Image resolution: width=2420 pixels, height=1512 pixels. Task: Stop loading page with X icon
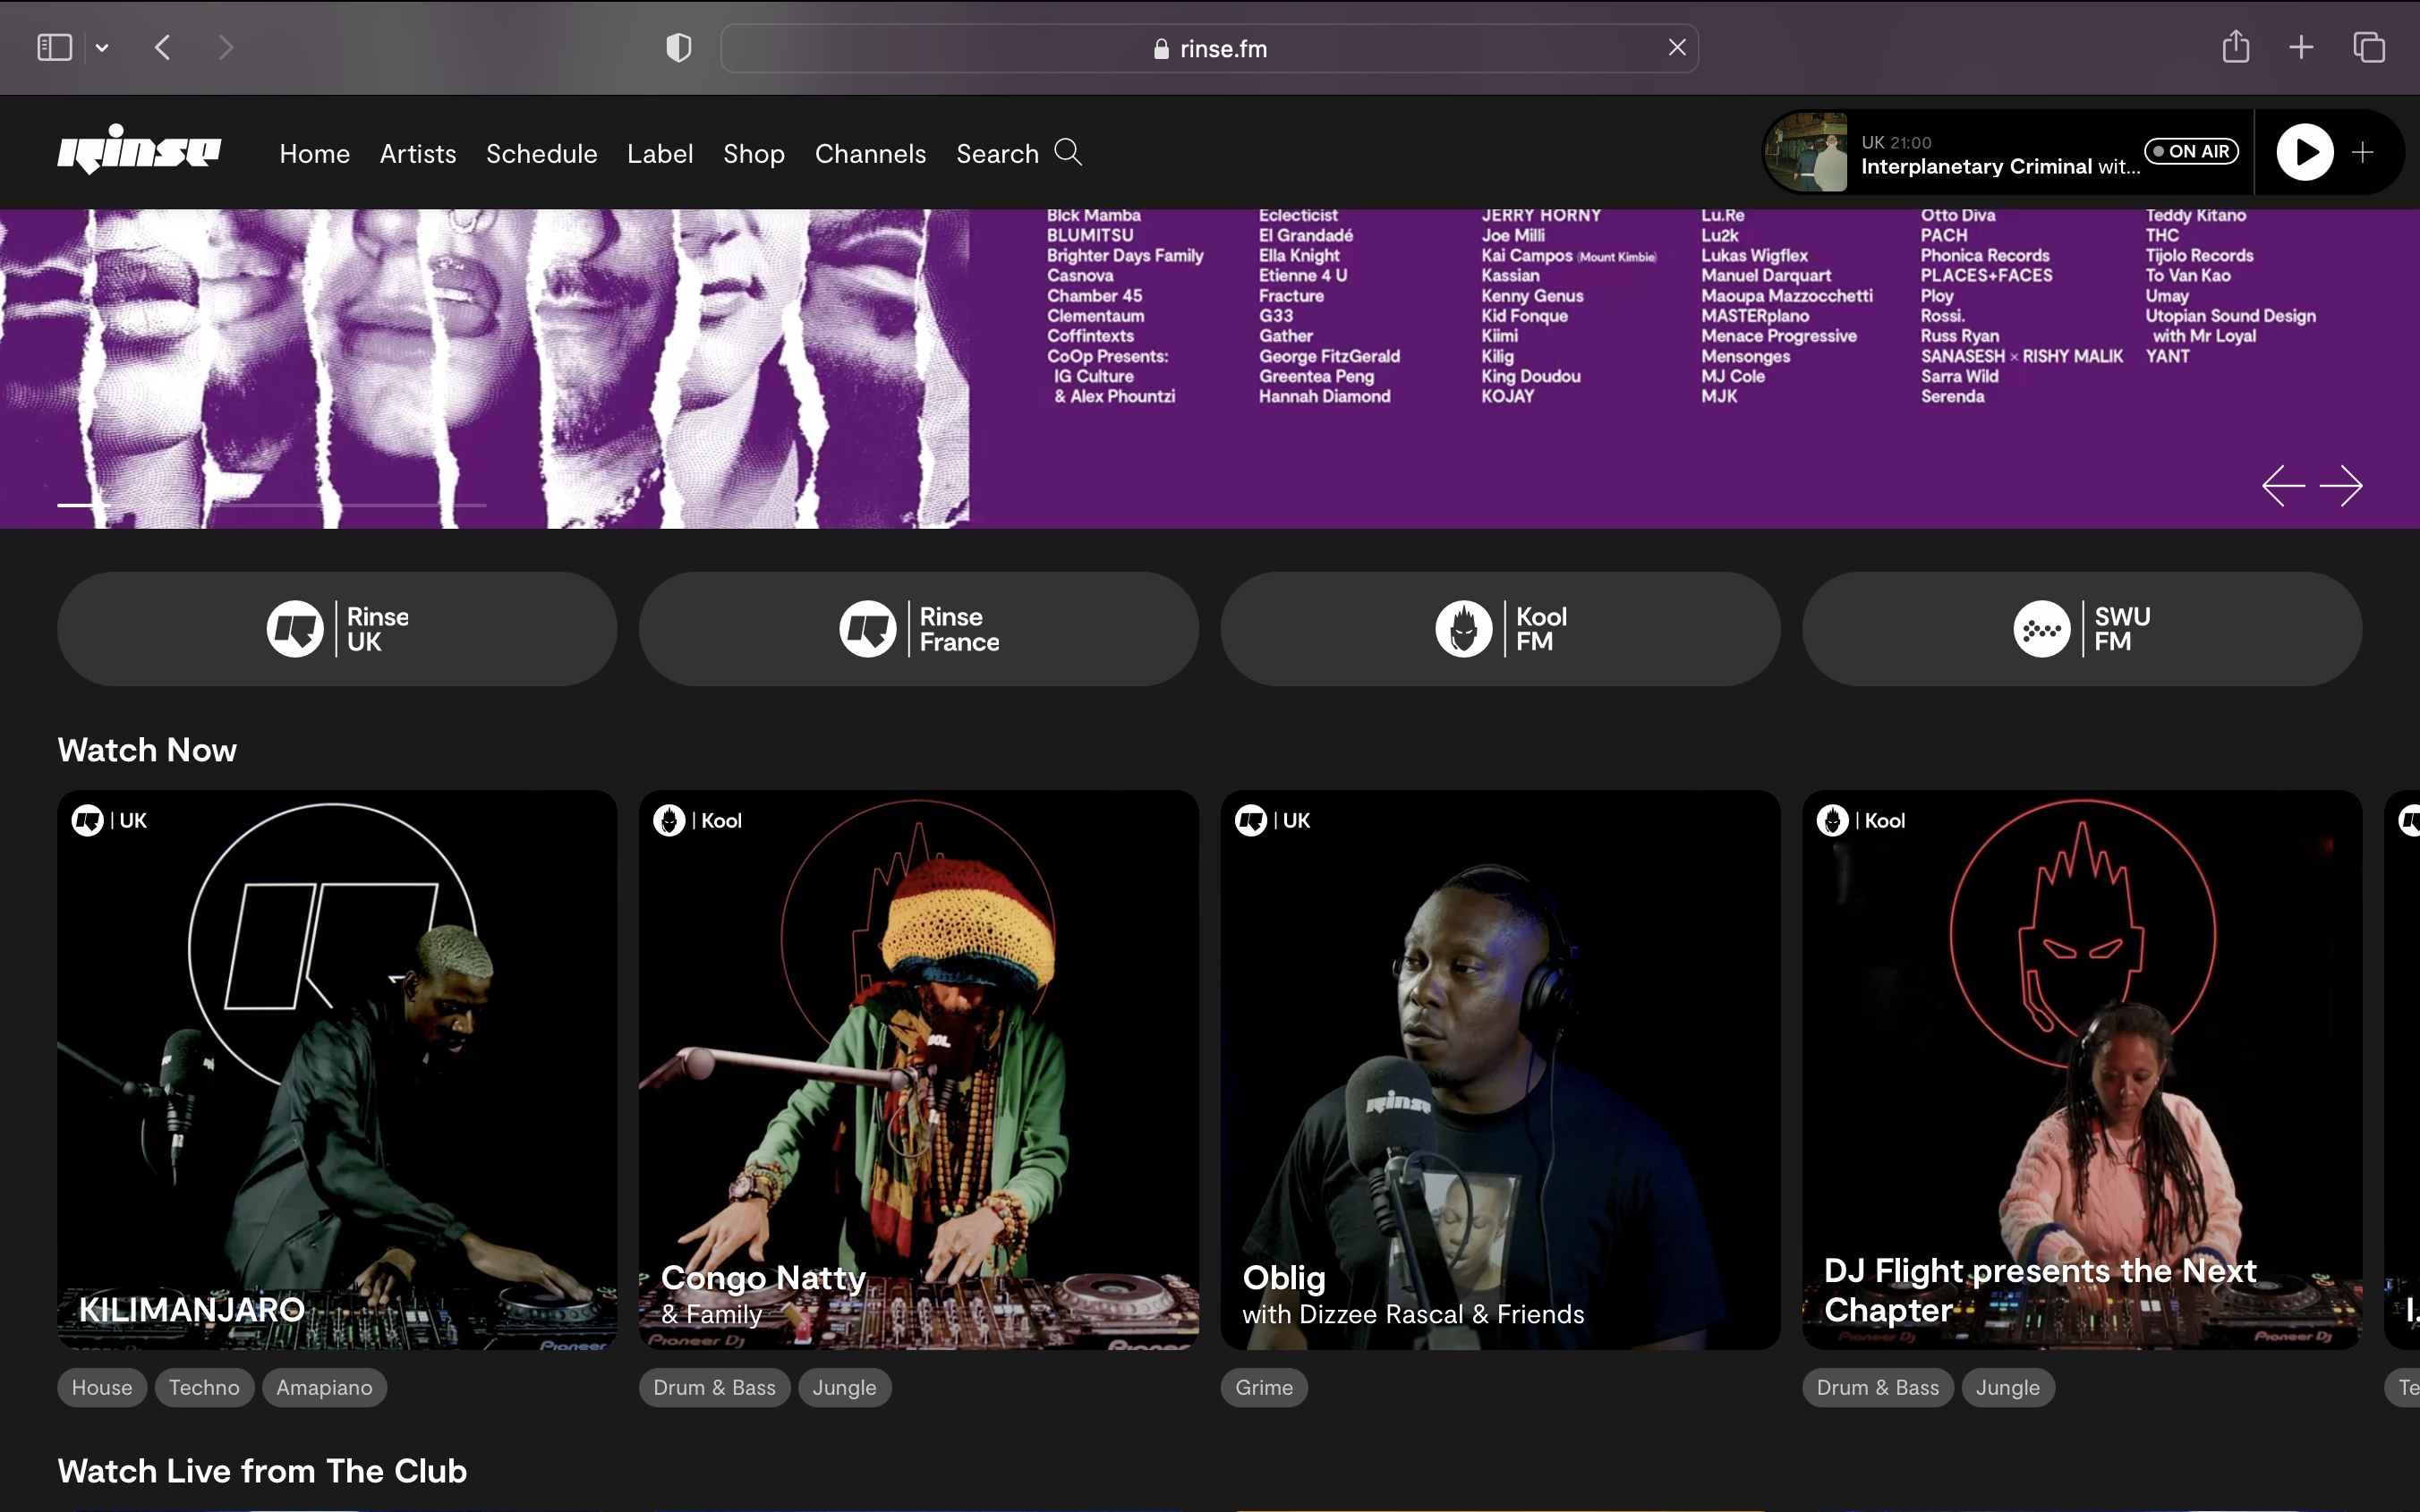1677,47
